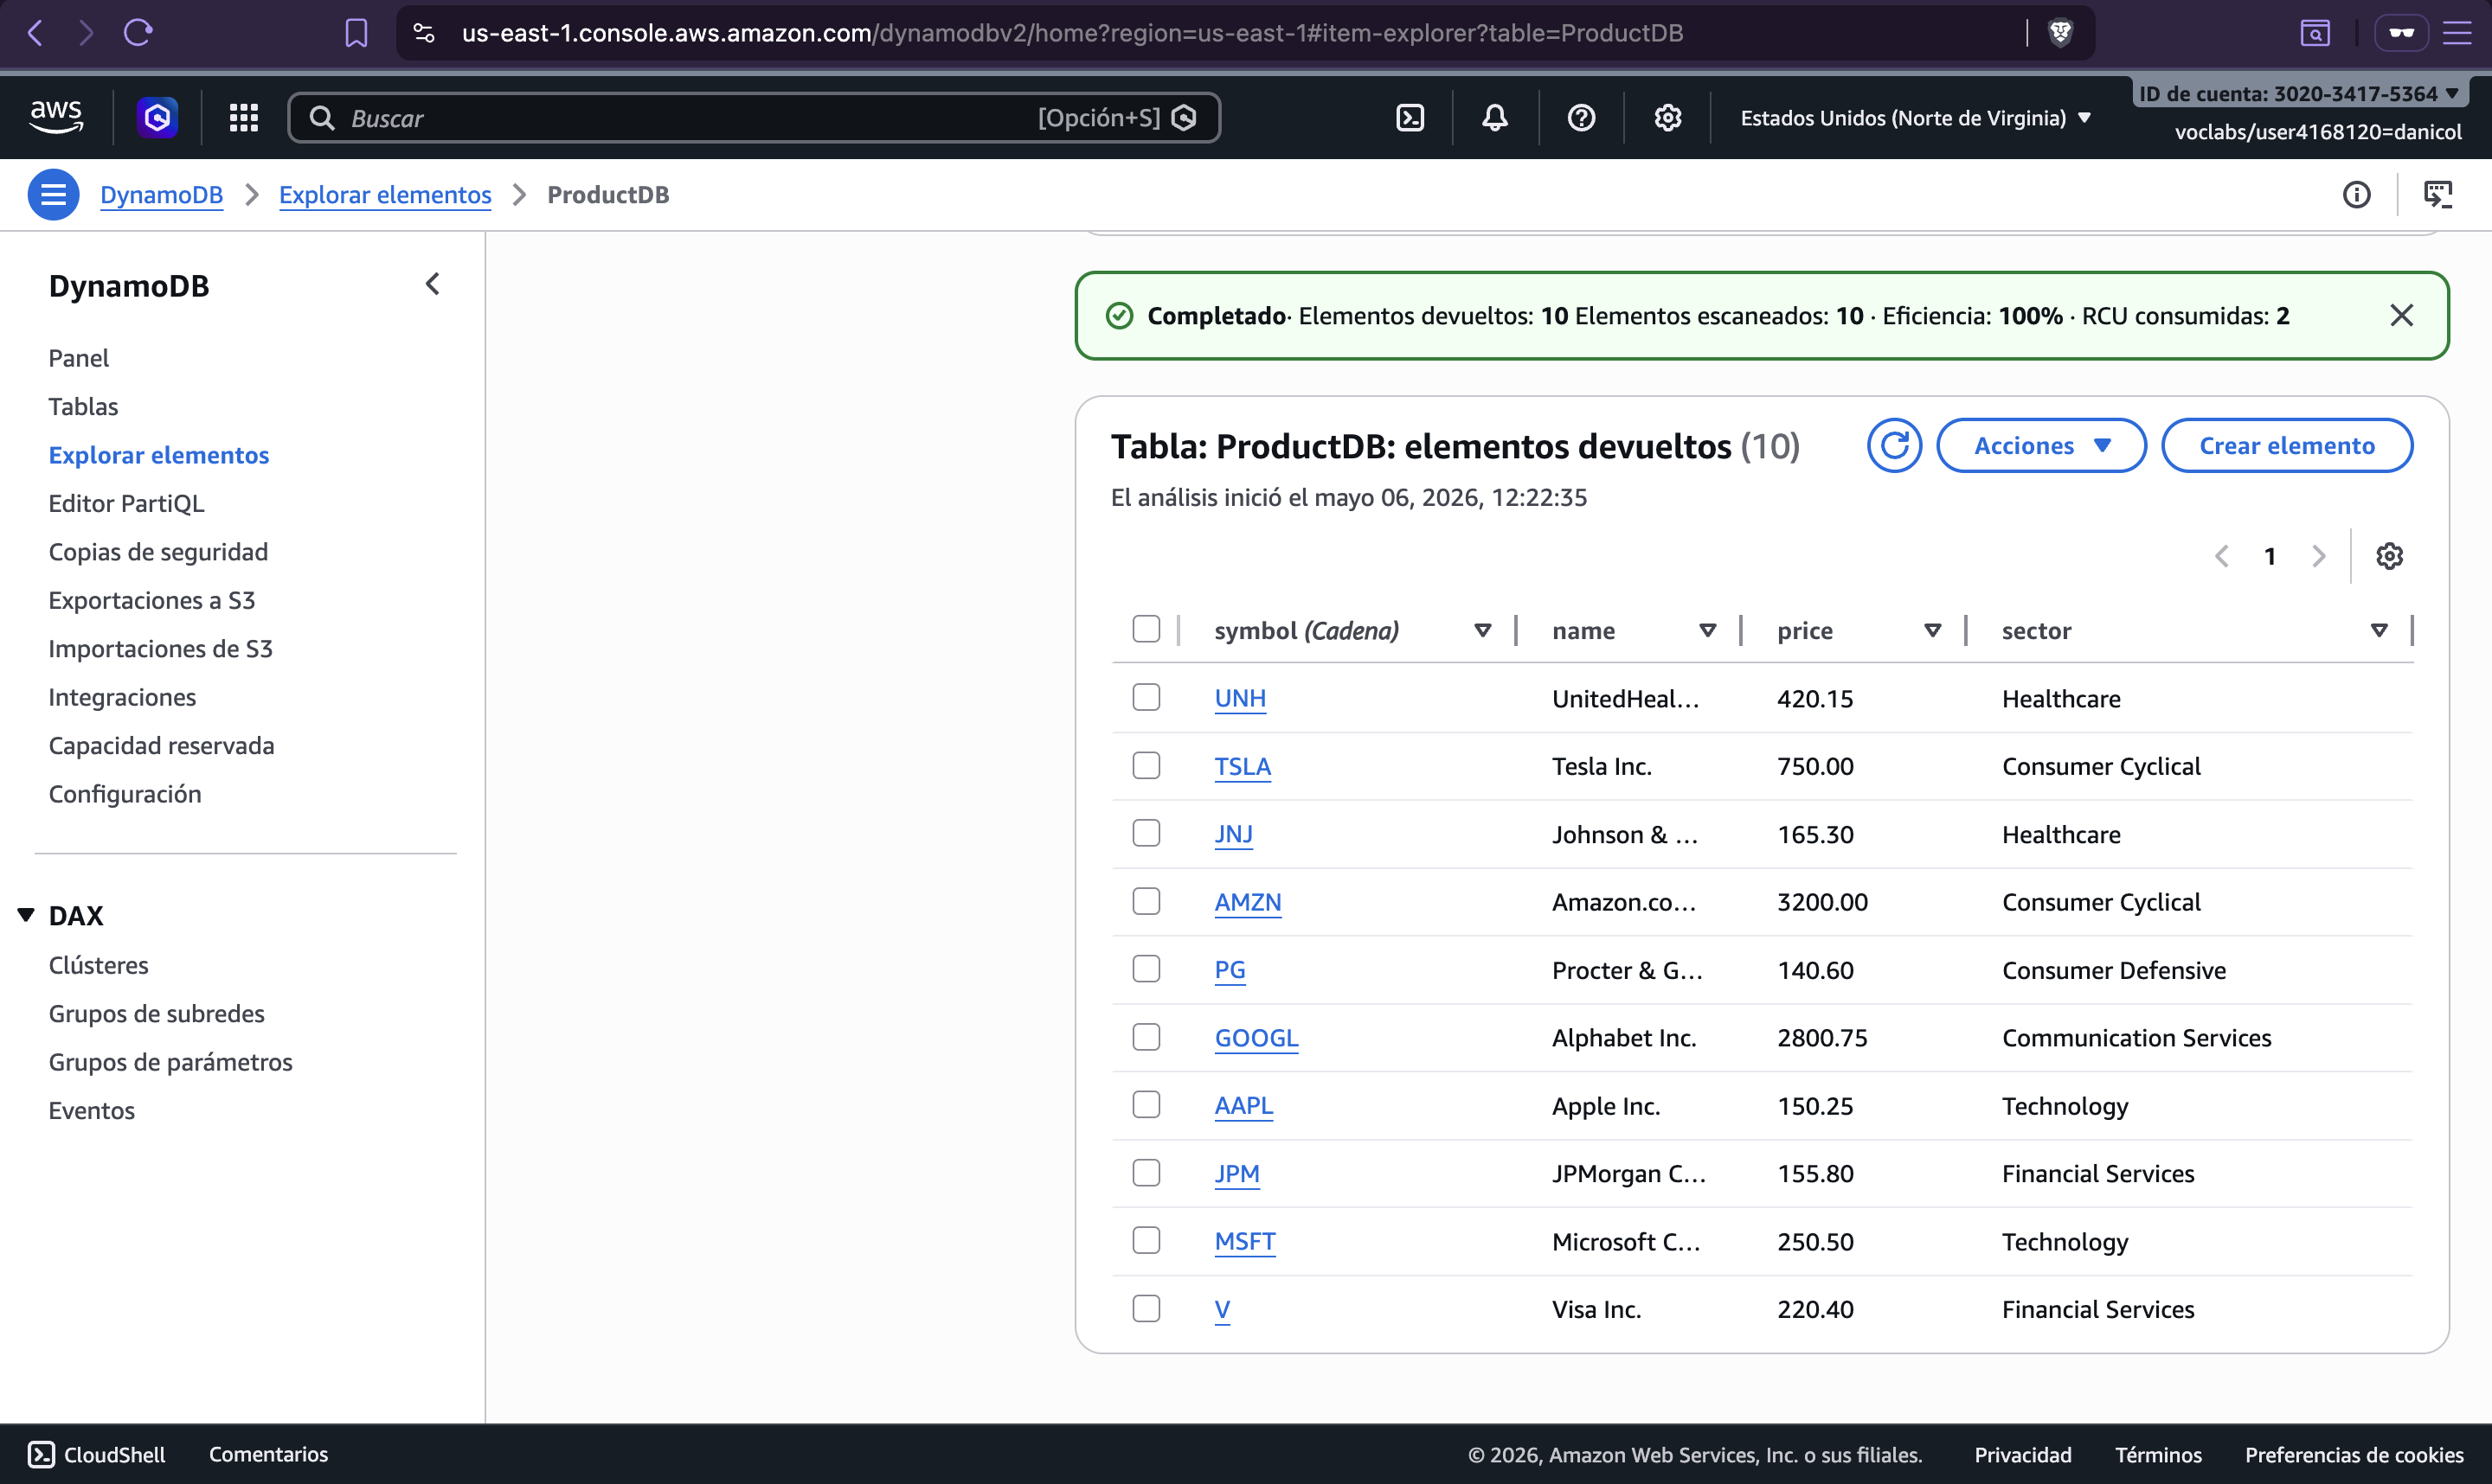Check the box for the MSFT row
Image resolution: width=2492 pixels, height=1484 pixels.
(x=1146, y=1240)
